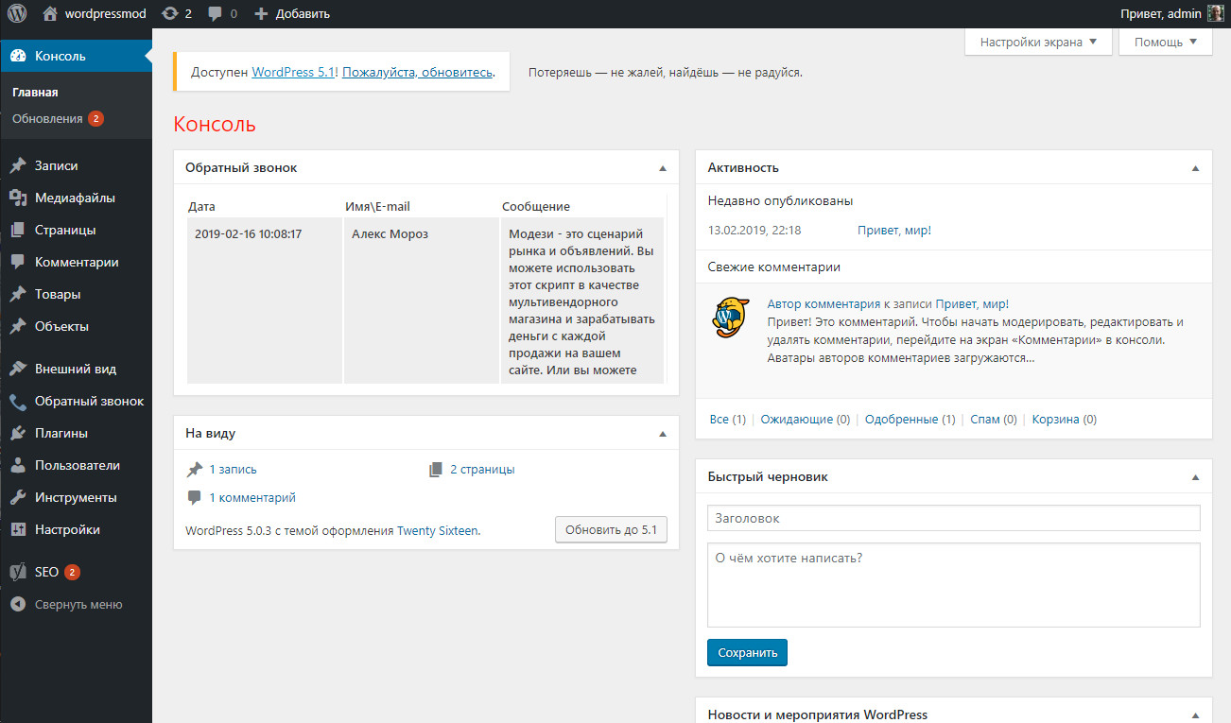Click the 2 страницы link
This screenshot has width=1231, height=723.
[x=482, y=469]
